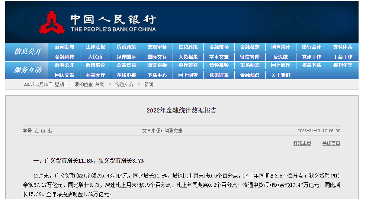Open the 法律法规 menu item
This screenshot has height=199, width=366.
coord(95,47)
